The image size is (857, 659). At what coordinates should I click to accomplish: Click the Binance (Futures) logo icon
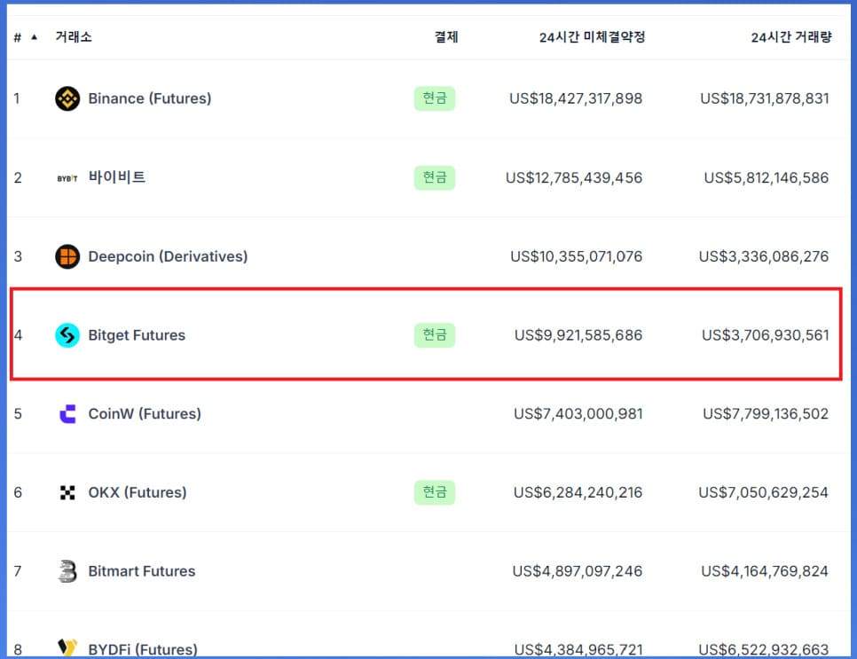click(x=67, y=99)
